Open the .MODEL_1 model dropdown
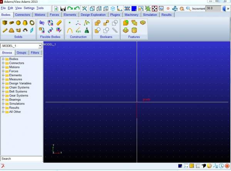 [40, 46]
